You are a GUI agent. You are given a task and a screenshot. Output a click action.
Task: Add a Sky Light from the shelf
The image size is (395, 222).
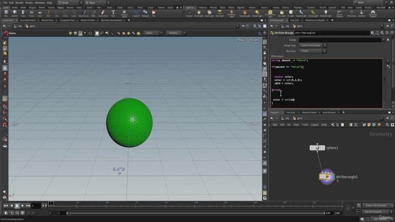281,13
